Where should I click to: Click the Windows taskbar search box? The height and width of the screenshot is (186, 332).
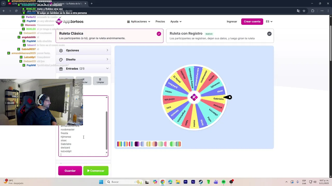coord(124,182)
